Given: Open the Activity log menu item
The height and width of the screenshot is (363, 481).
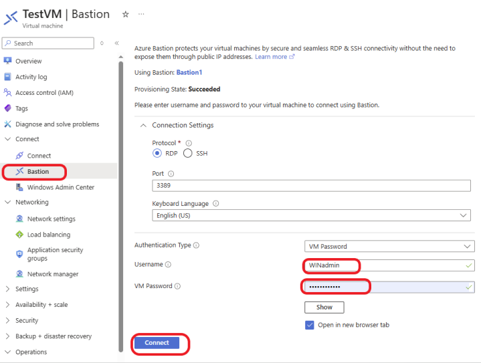Looking at the screenshot, I should 31,77.
